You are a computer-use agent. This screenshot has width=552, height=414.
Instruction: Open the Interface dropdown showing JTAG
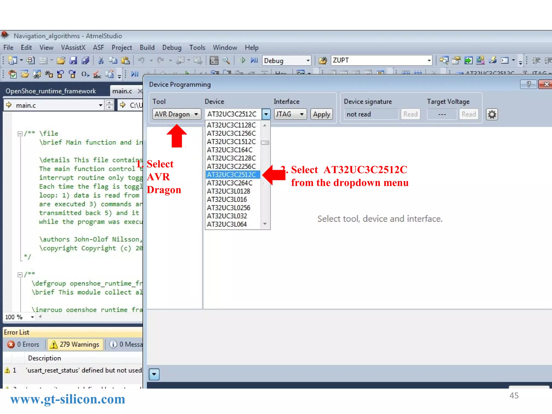click(x=290, y=114)
